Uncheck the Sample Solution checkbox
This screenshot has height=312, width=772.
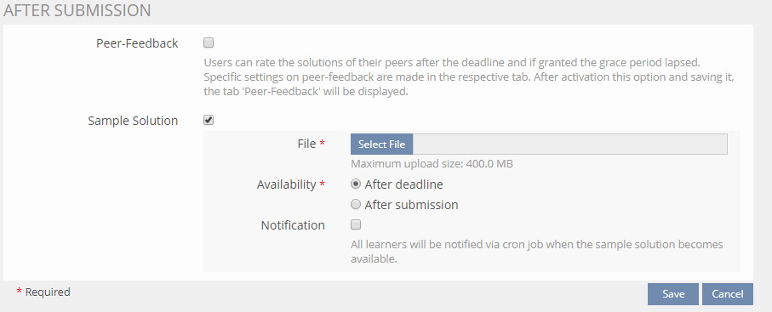209,120
